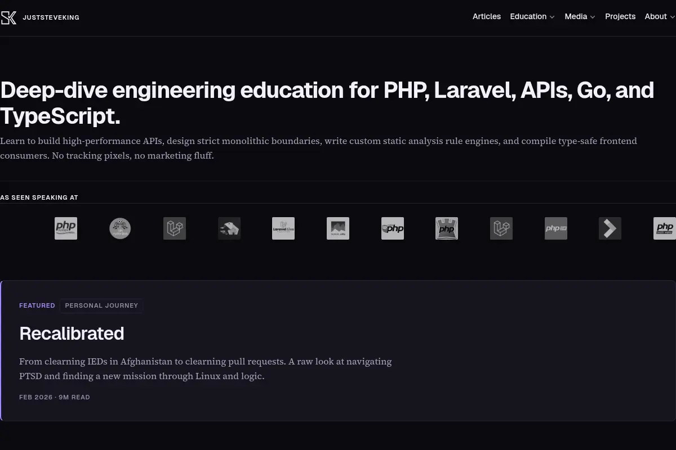The height and width of the screenshot is (450, 676).
Task: Click the PHP SW logo
Action: pos(556,228)
